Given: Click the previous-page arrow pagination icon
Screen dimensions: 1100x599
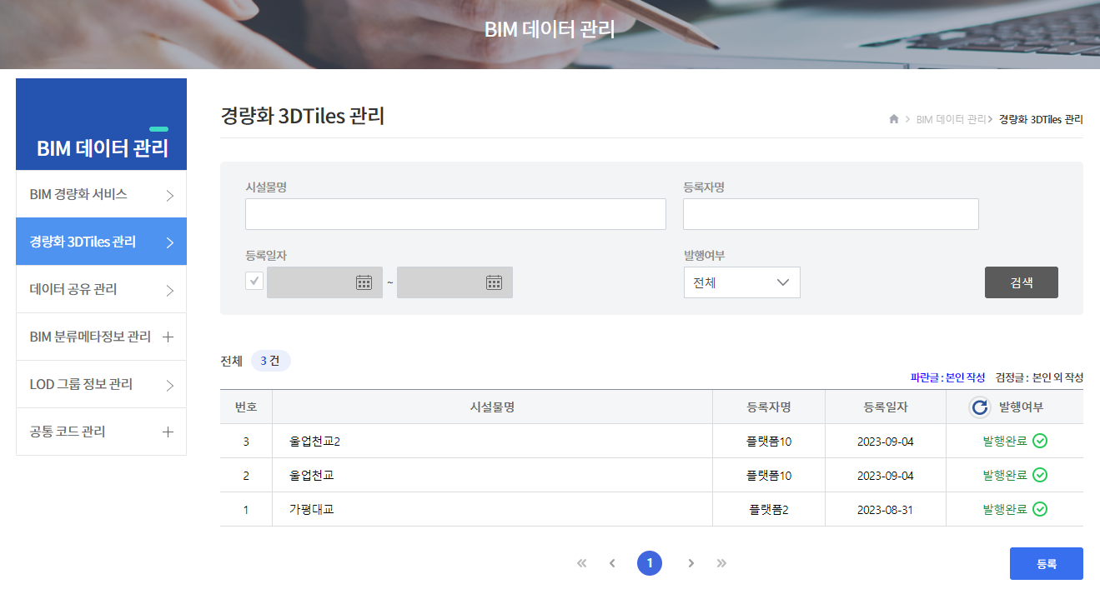Looking at the screenshot, I should click(612, 563).
